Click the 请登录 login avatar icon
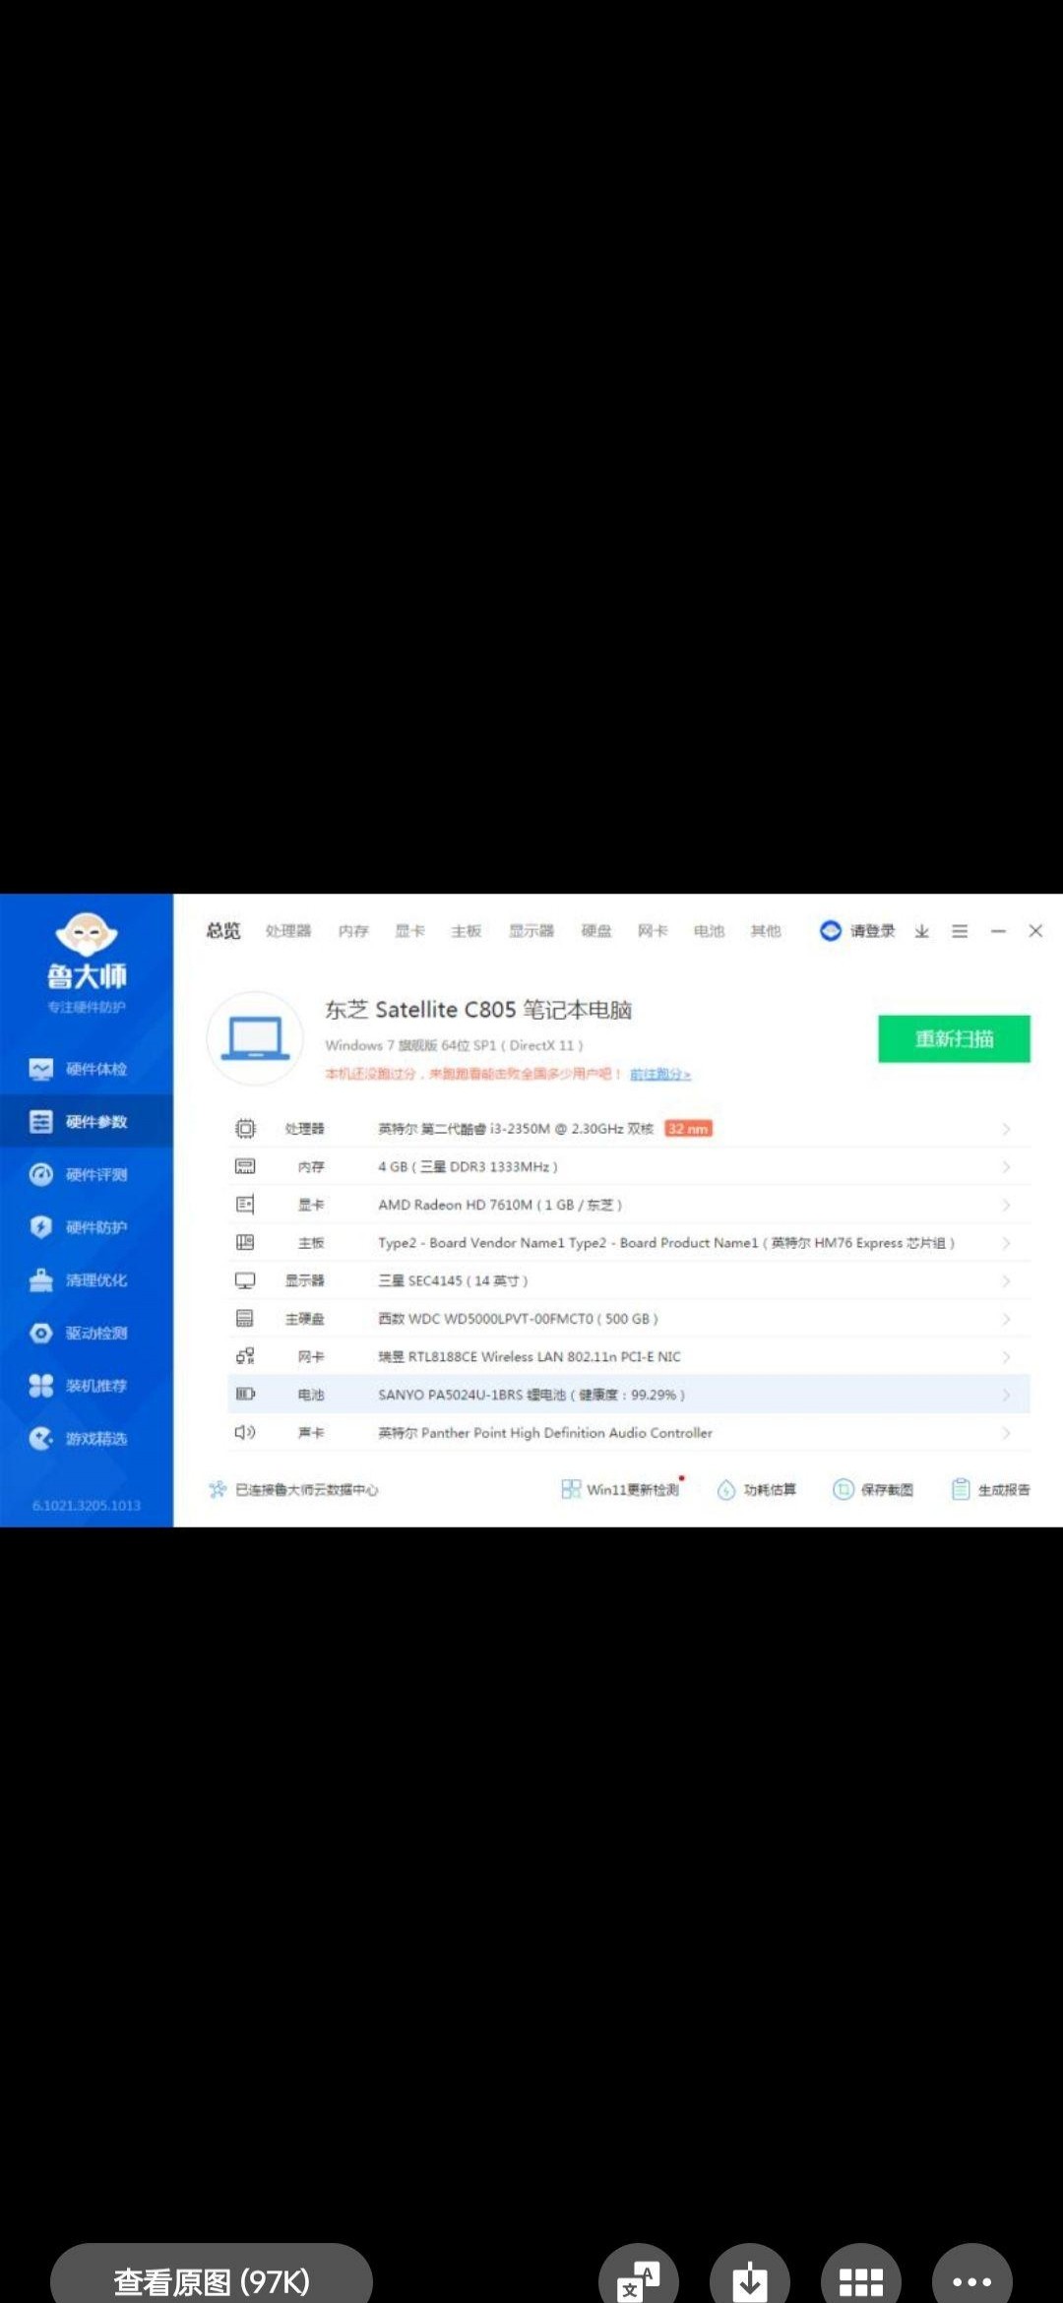Screen dimensions: 1063x2303 pyautogui.click(x=831, y=931)
